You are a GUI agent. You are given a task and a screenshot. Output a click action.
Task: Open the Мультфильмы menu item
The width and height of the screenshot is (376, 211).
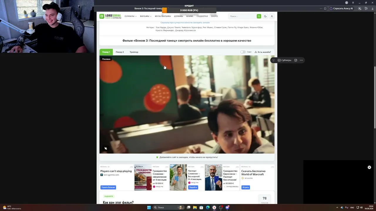(x=163, y=16)
